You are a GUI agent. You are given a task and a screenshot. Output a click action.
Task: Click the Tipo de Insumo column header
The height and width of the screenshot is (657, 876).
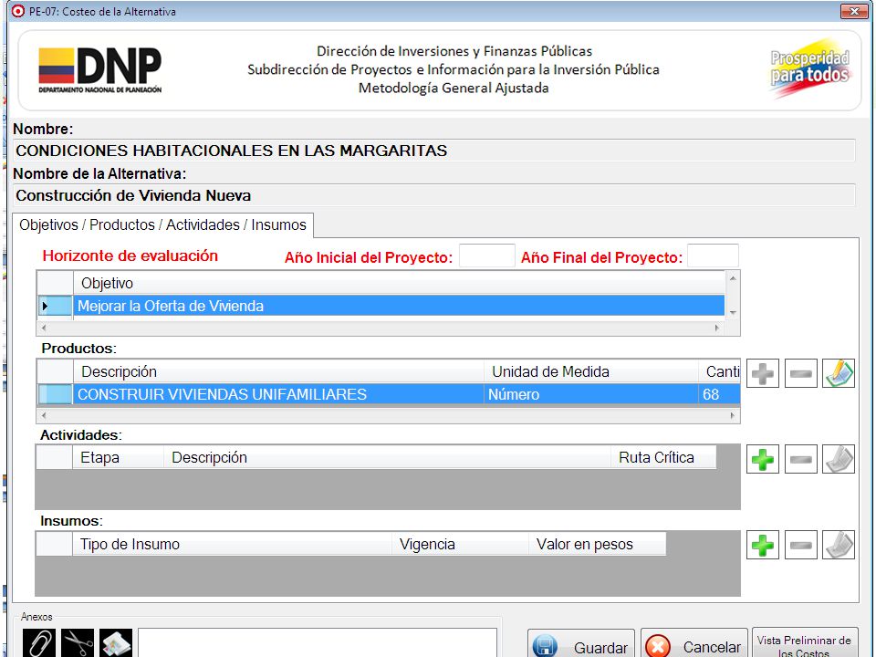(232, 544)
